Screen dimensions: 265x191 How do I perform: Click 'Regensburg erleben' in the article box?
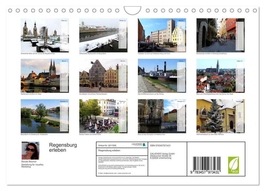click(x=109, y=150)
